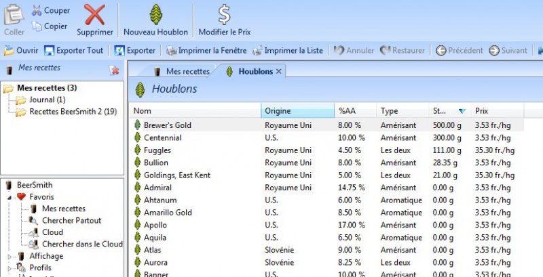Expand the Profils tree node

(x=10, y=268)
